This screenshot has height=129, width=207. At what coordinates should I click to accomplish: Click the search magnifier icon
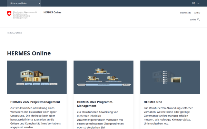[199, 20]
